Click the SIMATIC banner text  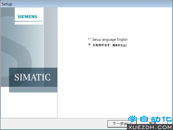coord(32,77)
